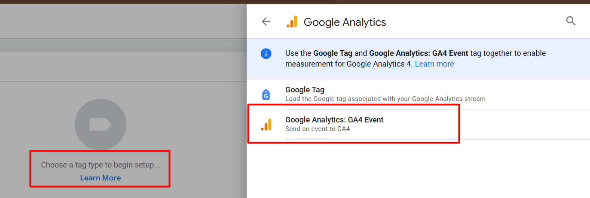Click the grey tag placeholder circle icon
Image resolution: width=590 pixels, height=198 pixels.
pos(100,125)
